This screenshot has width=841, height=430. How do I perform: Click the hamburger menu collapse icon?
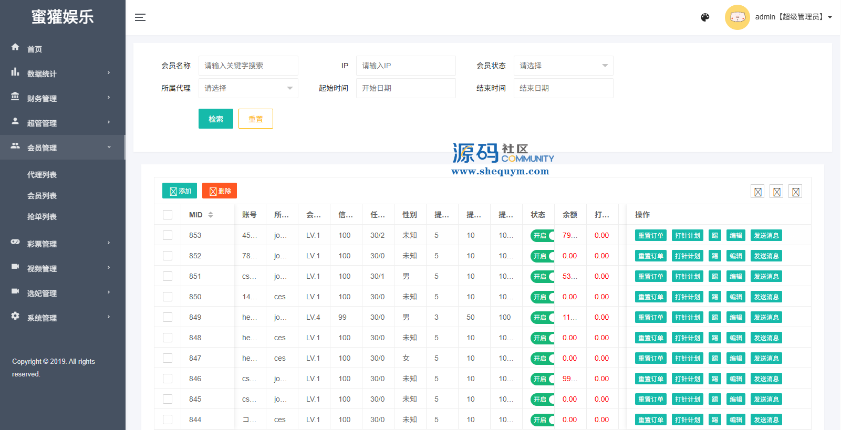click(x=140, y=17)
